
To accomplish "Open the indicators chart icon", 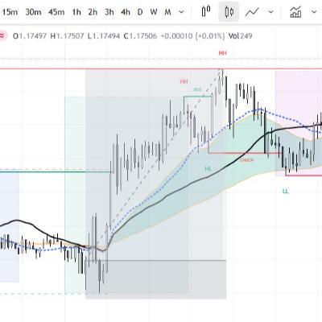I will coord(295,12).
